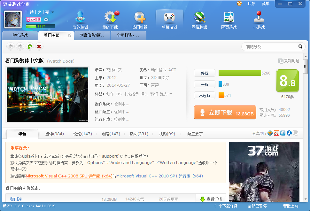The image size is (310, 211).
Task: Go back with the left arrow button
Action: pyautogui.click(x=11, y=46)
